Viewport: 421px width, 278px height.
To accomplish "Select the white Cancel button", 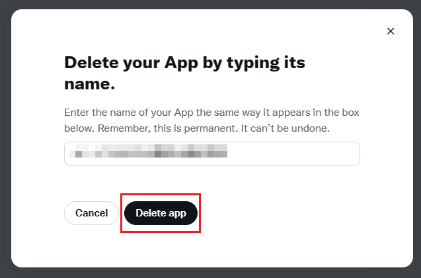I will [x=91, y=213].
